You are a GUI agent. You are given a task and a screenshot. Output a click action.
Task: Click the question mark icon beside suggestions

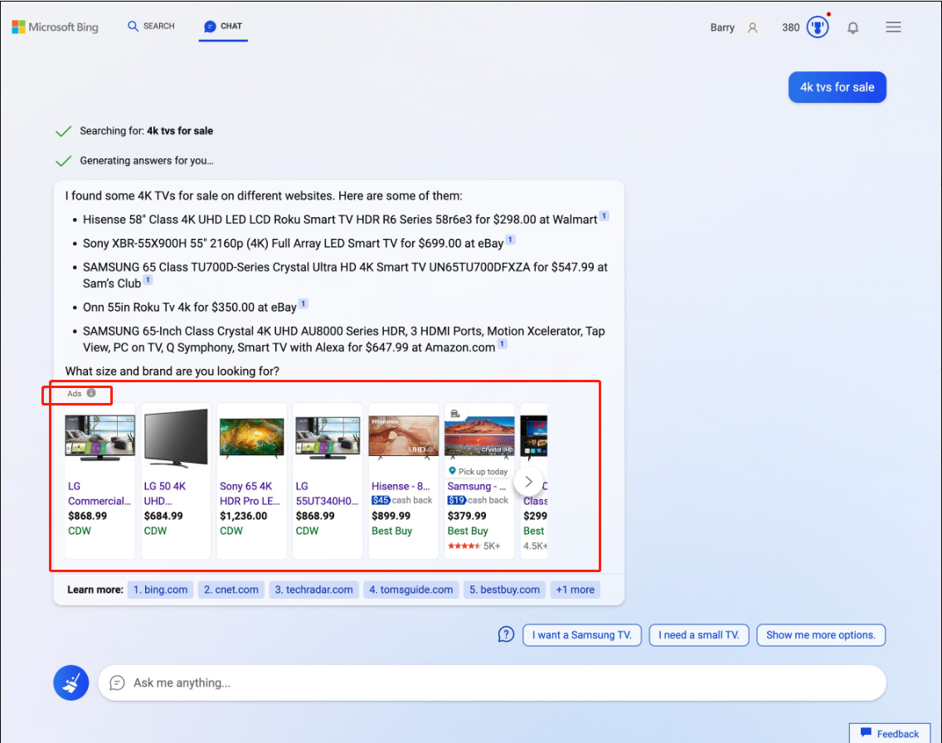[506, 634]
